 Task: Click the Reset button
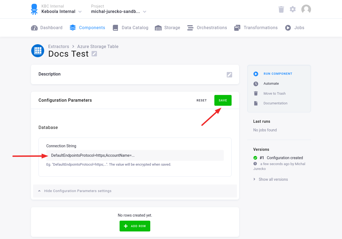202,100
